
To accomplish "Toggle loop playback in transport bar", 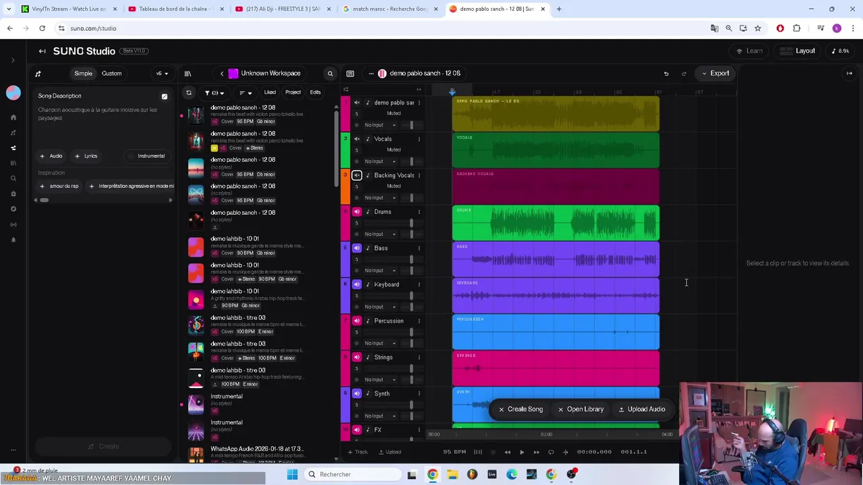I will click(551, 452).
